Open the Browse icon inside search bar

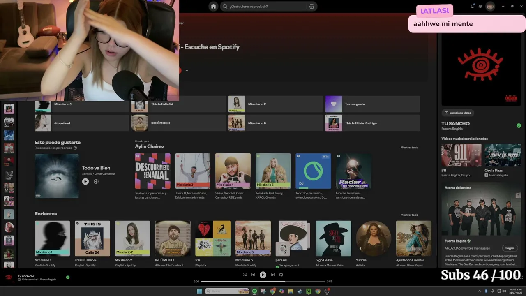(x=311, y=6)
